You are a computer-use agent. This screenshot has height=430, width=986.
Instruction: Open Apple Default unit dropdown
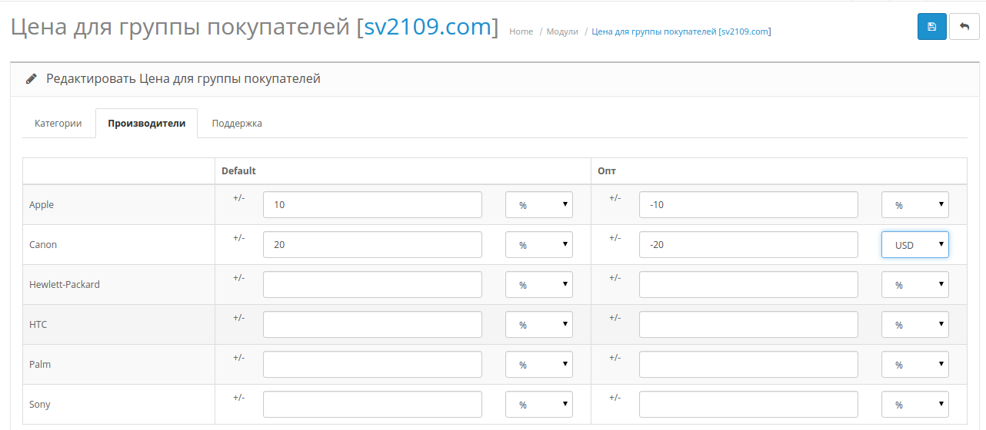(539, 205)
